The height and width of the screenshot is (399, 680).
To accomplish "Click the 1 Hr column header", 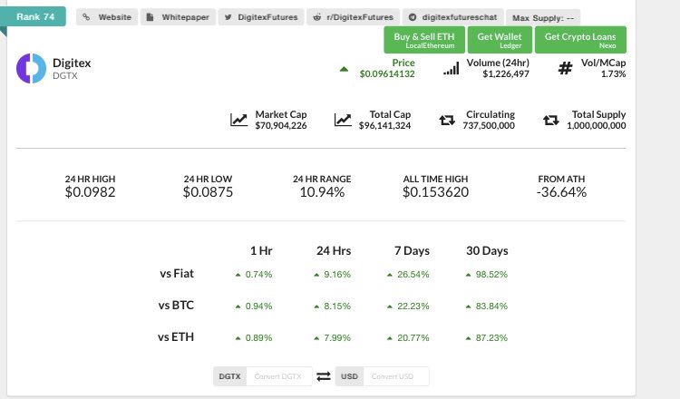I will [261, 250].
